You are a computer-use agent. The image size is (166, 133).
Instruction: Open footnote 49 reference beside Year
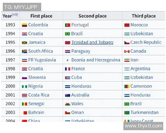(15, 14)
